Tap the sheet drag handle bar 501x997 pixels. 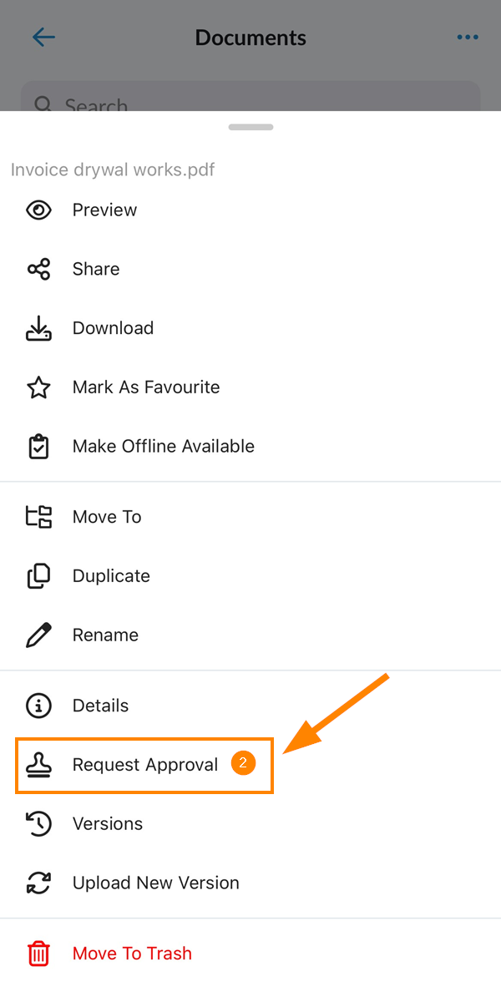pos(251,127)
